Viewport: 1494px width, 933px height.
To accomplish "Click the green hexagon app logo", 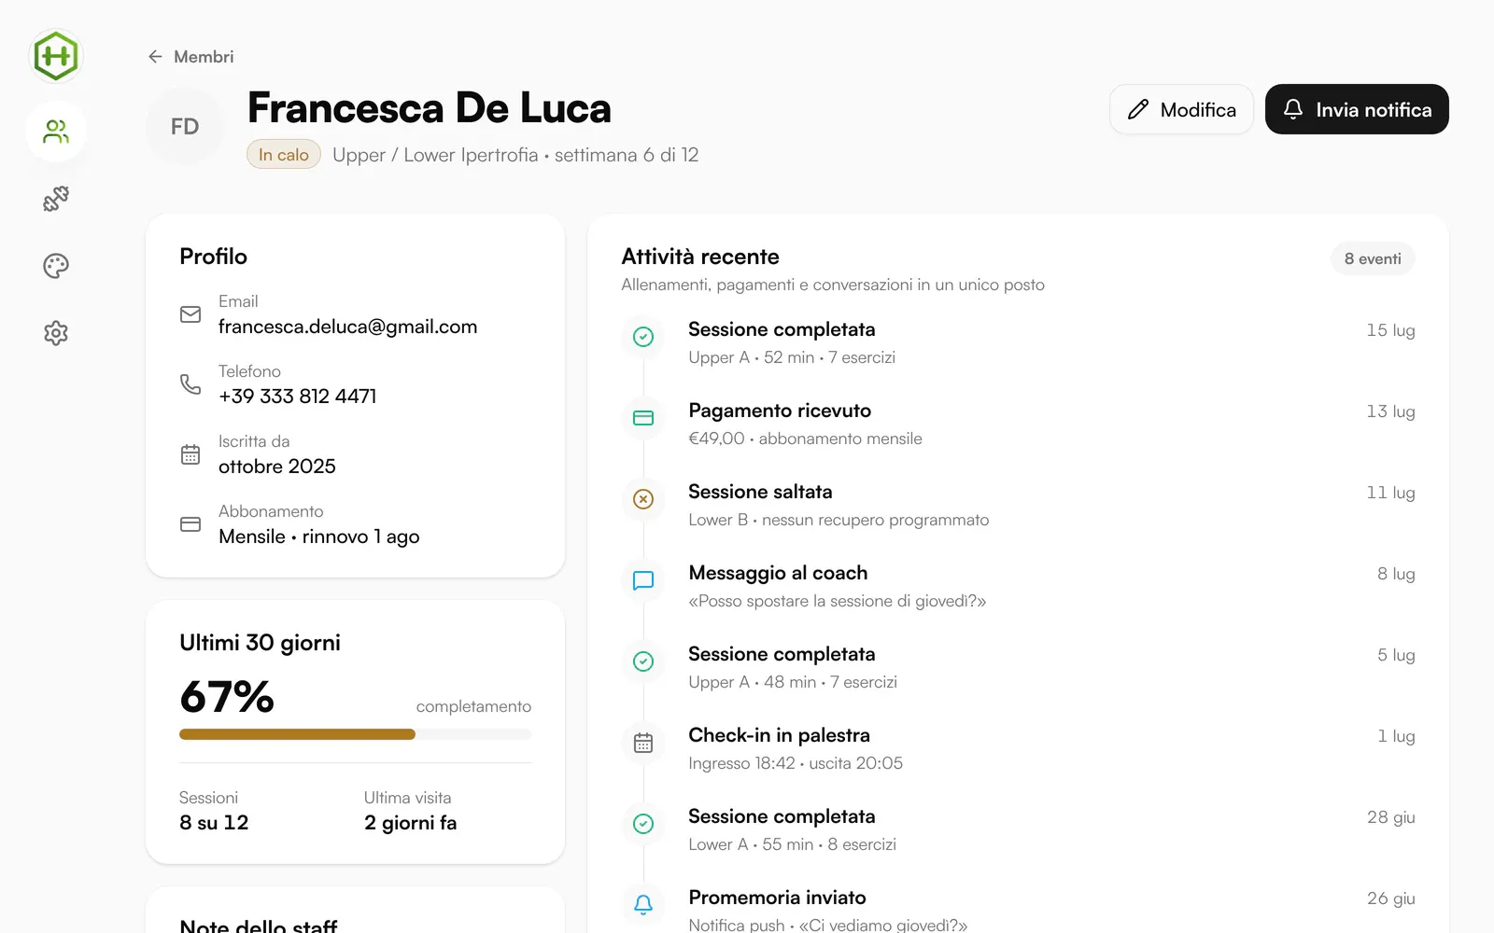I will click(56, 56).
